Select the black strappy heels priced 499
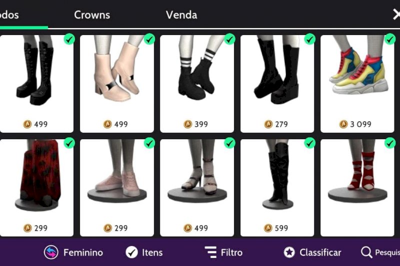This screenshot has height=266, width=400. tap(197, 188)
